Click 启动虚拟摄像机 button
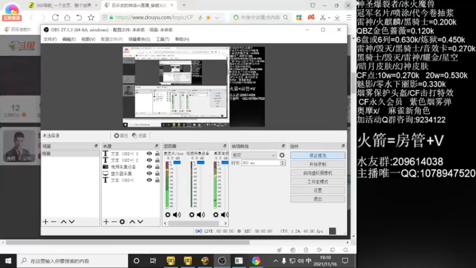 pyautogui.click(x=318, y=173)
